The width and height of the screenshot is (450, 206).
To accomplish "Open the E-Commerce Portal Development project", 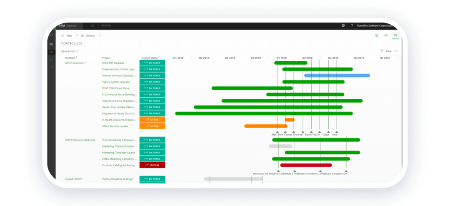I will coord(119,95).
